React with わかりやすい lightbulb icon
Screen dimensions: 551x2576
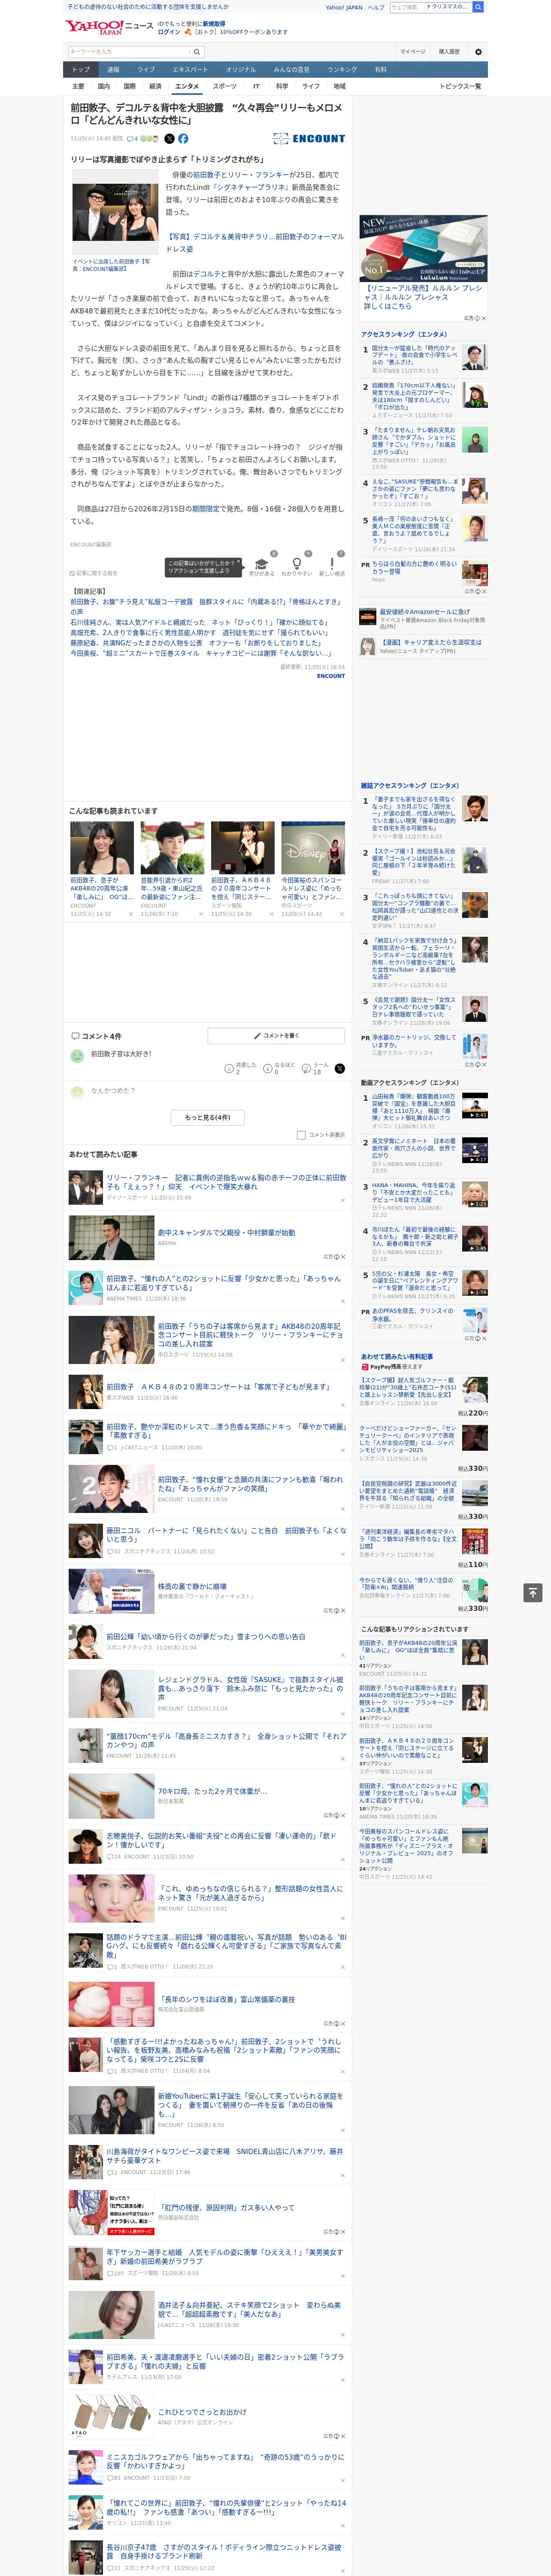coord(296,564)
